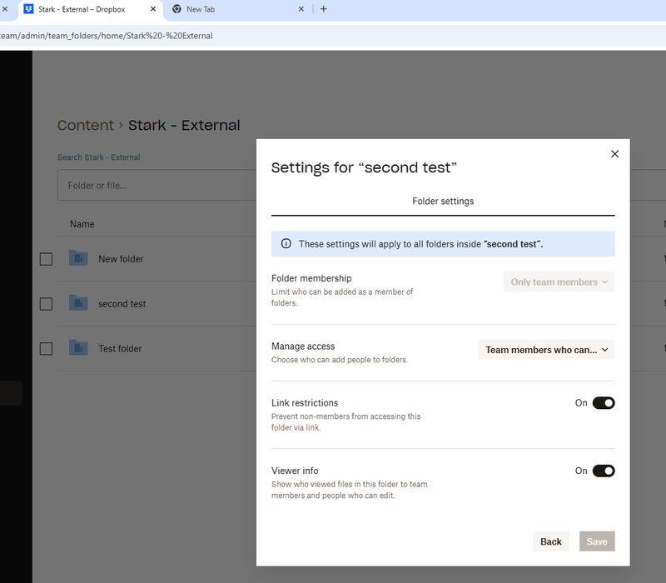666x583 pixels.
Task: Open the Manage access dropdown
Action: tap(546, 350)
